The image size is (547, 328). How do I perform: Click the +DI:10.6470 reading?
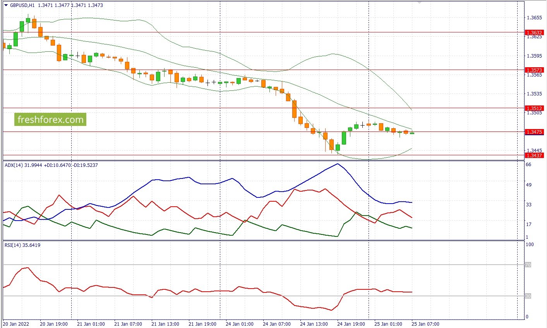point(58,165)
